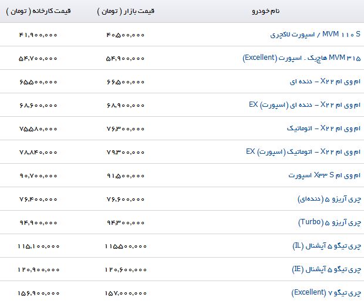Select market price 54,900,000 of MVM 315
The width and height of the screenshot is (364, 304).
coord(126,58)
